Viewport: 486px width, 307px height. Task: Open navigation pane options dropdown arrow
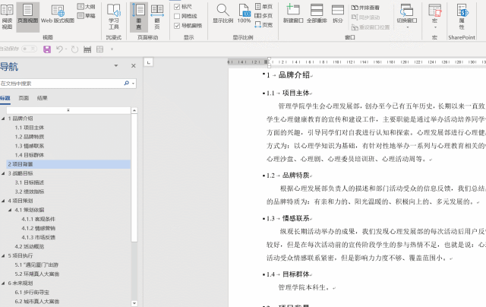tap(116, 66)
